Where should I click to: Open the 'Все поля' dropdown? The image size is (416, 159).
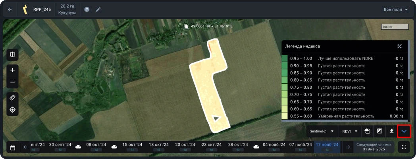395,10
